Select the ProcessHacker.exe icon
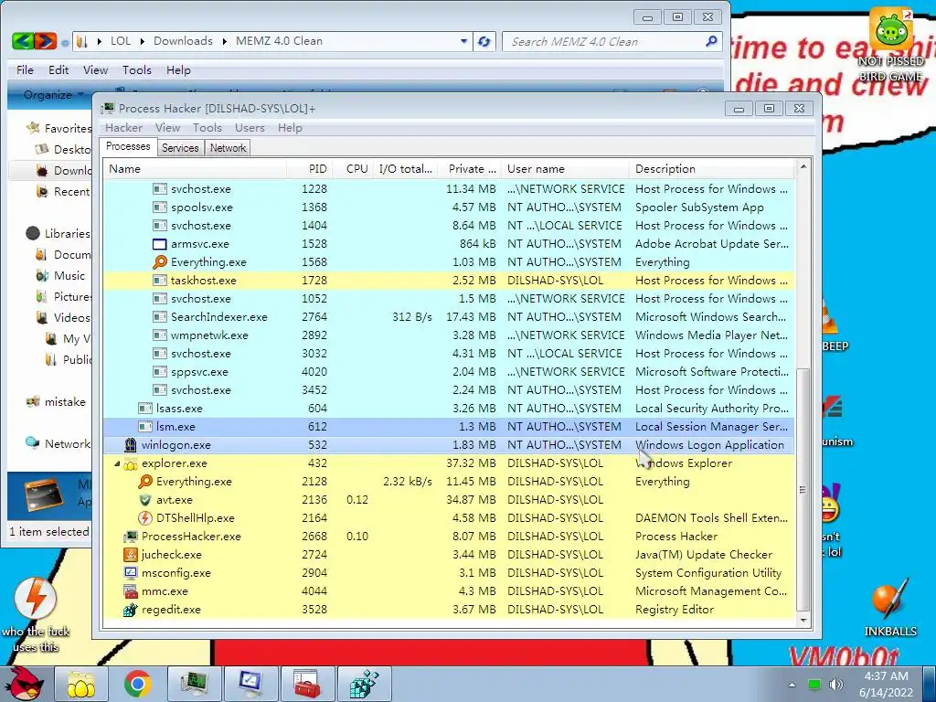Screen dimensions: 936x702 pyautogui.click(x=130, y=536)
